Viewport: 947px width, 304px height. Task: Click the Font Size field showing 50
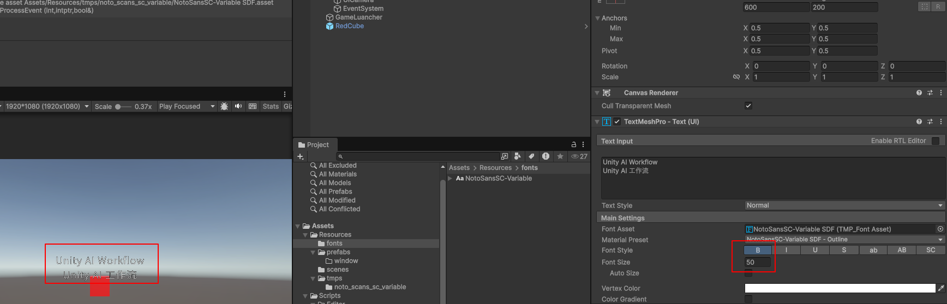758,262
